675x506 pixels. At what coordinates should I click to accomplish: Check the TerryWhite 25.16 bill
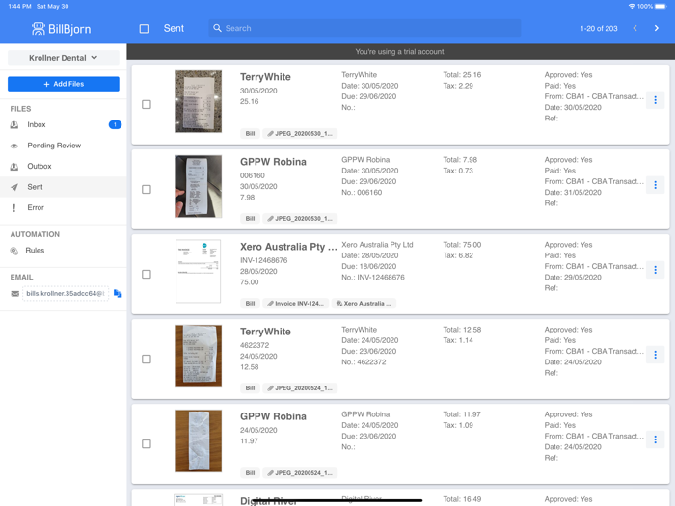tap(147, 104)
